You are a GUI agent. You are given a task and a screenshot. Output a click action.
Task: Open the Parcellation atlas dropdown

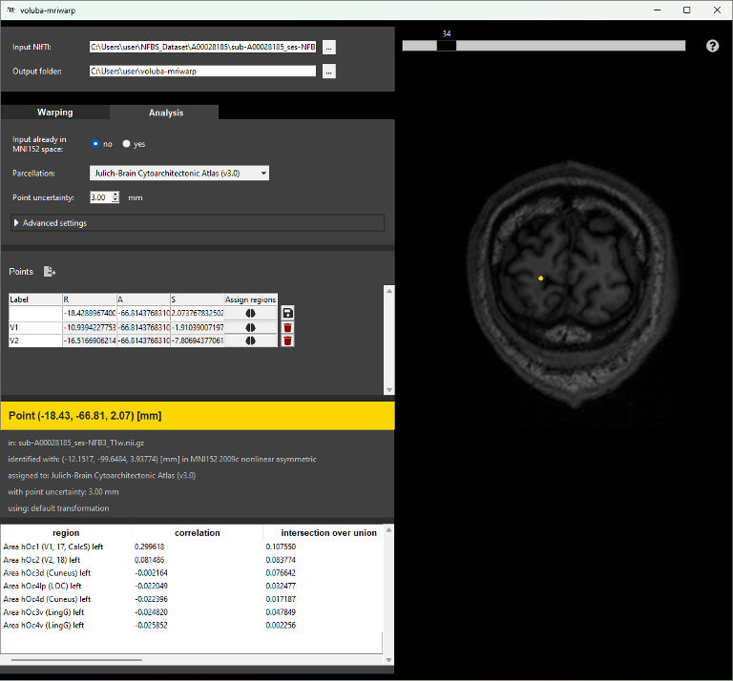click(179, 173)
